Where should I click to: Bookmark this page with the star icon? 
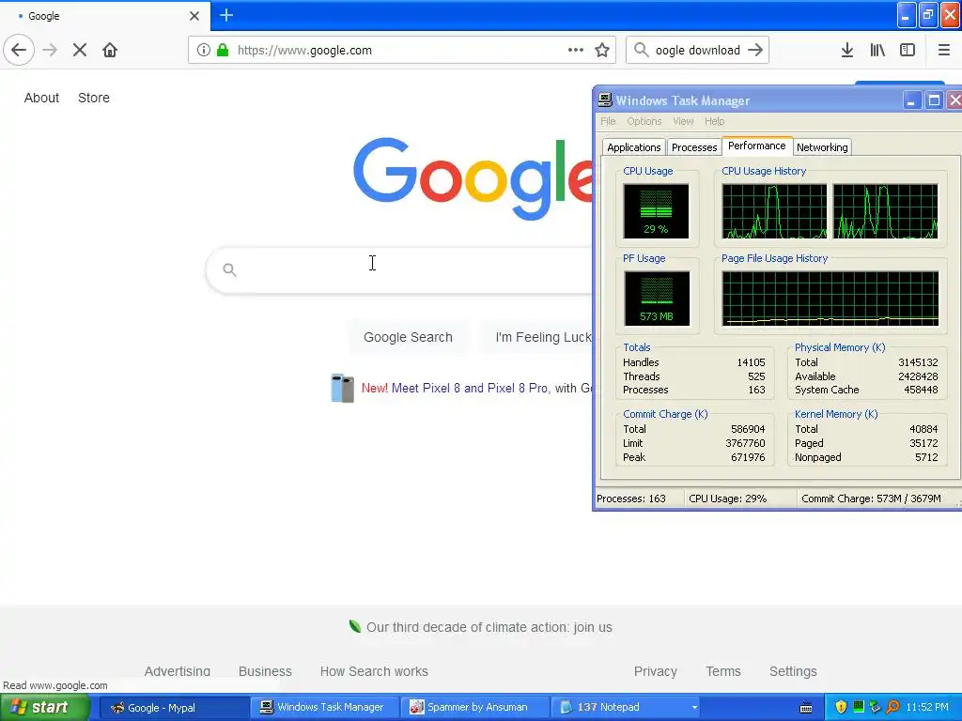click(x=602, y=50)
